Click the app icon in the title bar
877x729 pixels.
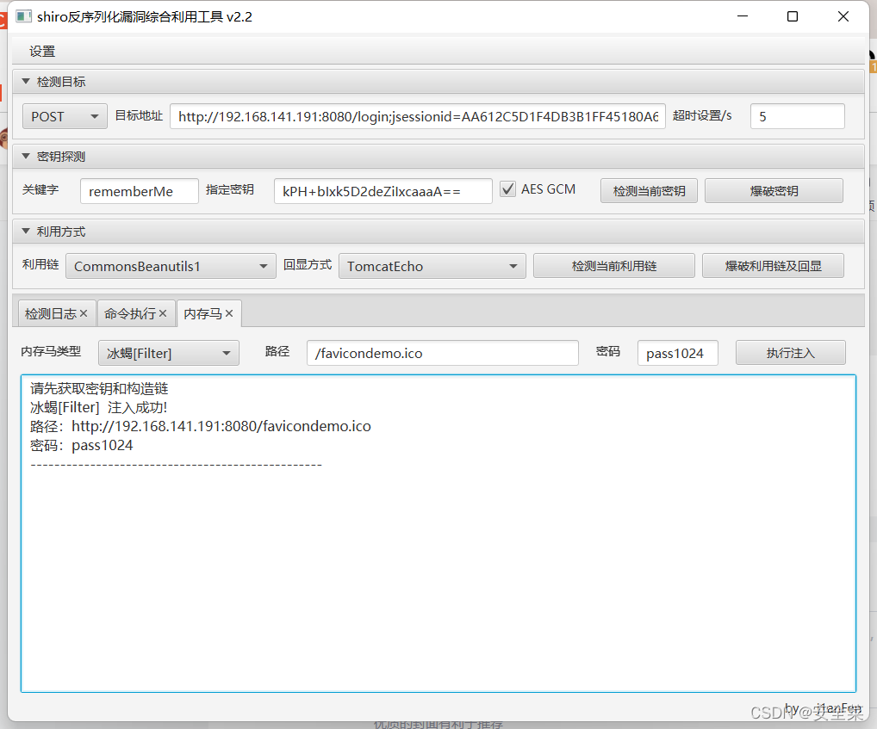click(x=23, y=16)
